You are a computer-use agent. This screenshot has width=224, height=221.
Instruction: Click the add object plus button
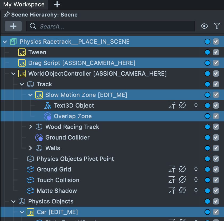[x=13, y=26]
